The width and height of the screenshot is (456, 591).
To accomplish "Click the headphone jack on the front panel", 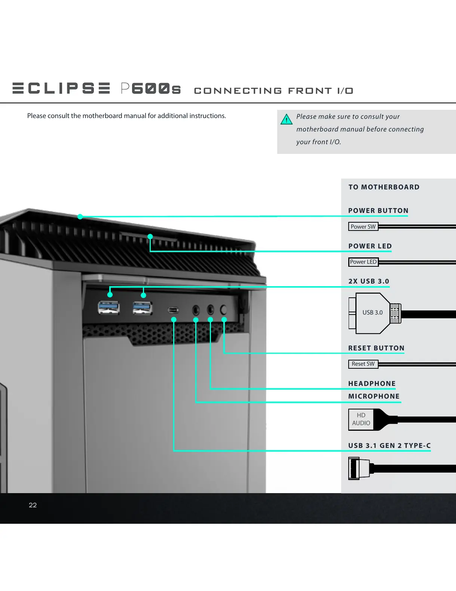I will click(210, 309).
